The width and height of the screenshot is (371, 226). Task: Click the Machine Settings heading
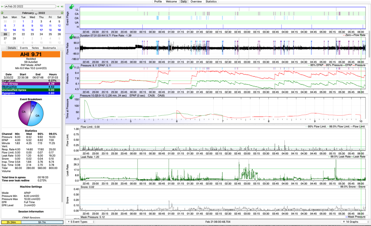[31, 187]
